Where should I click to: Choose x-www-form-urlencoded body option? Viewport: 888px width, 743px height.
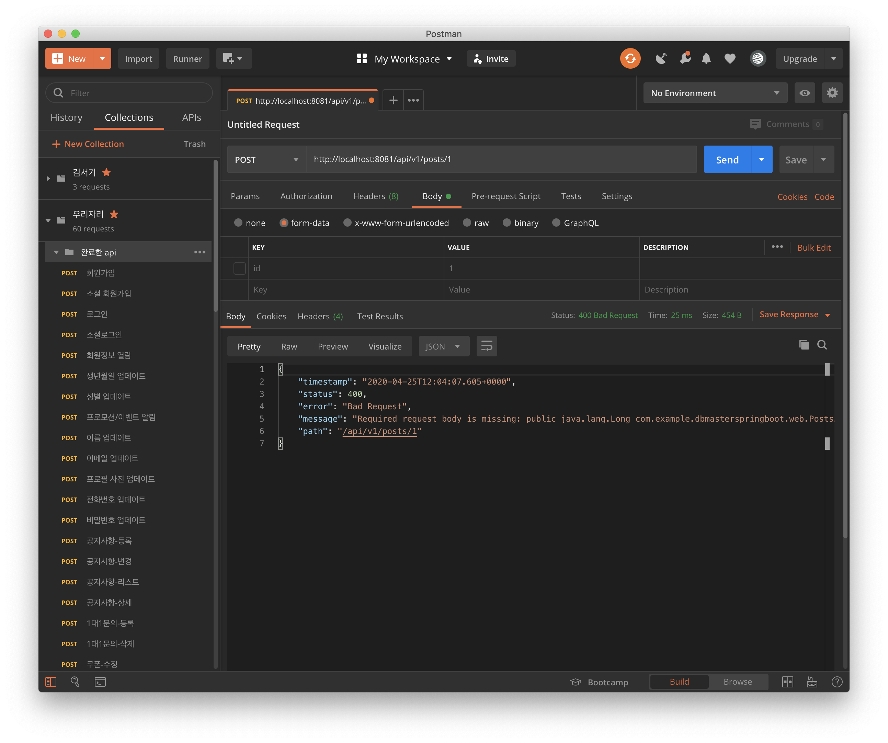pos(347,223)
